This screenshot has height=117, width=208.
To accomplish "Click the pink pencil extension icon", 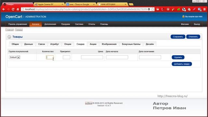I will 194,9.
